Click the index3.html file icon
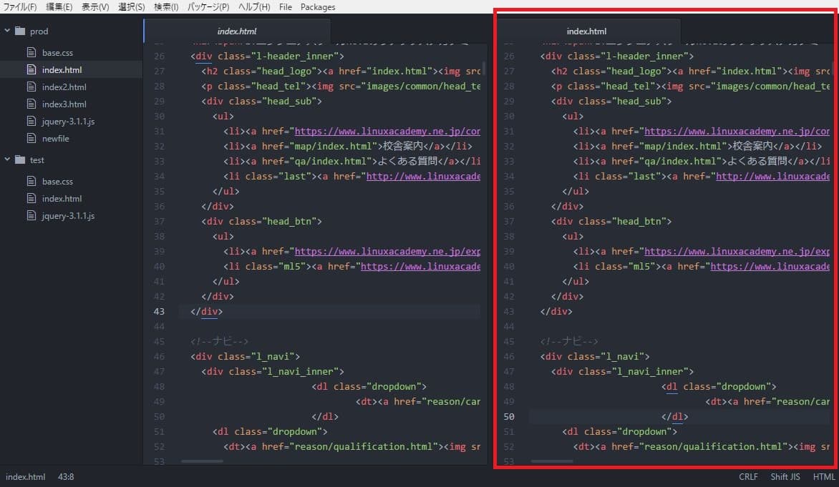The image size is (839, 487). click(x=31, y=104)
